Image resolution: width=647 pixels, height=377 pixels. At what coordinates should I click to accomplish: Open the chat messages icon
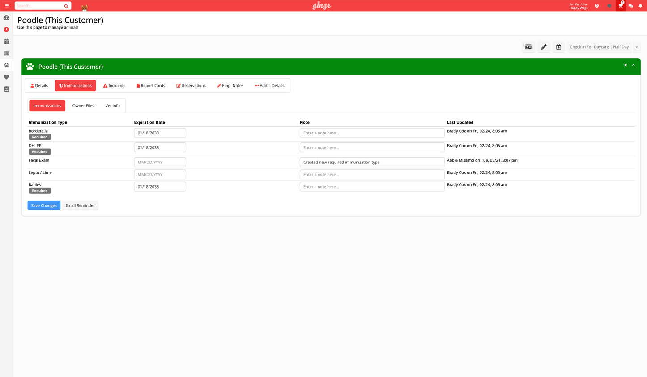(630, 6)
